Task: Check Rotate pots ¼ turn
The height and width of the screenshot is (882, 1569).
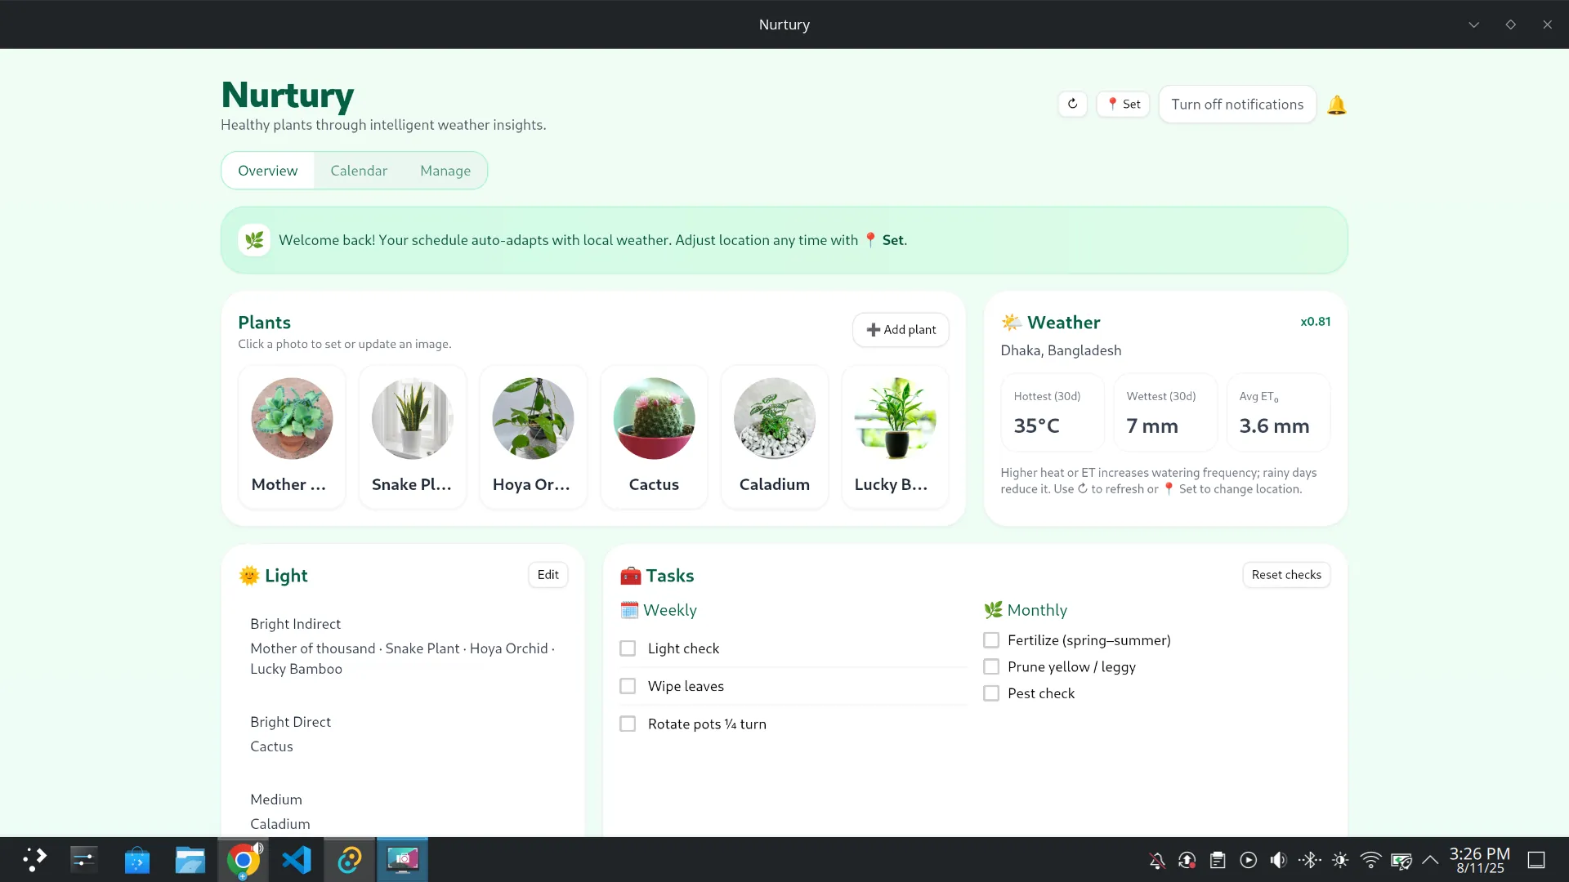Action: point(627,724)
